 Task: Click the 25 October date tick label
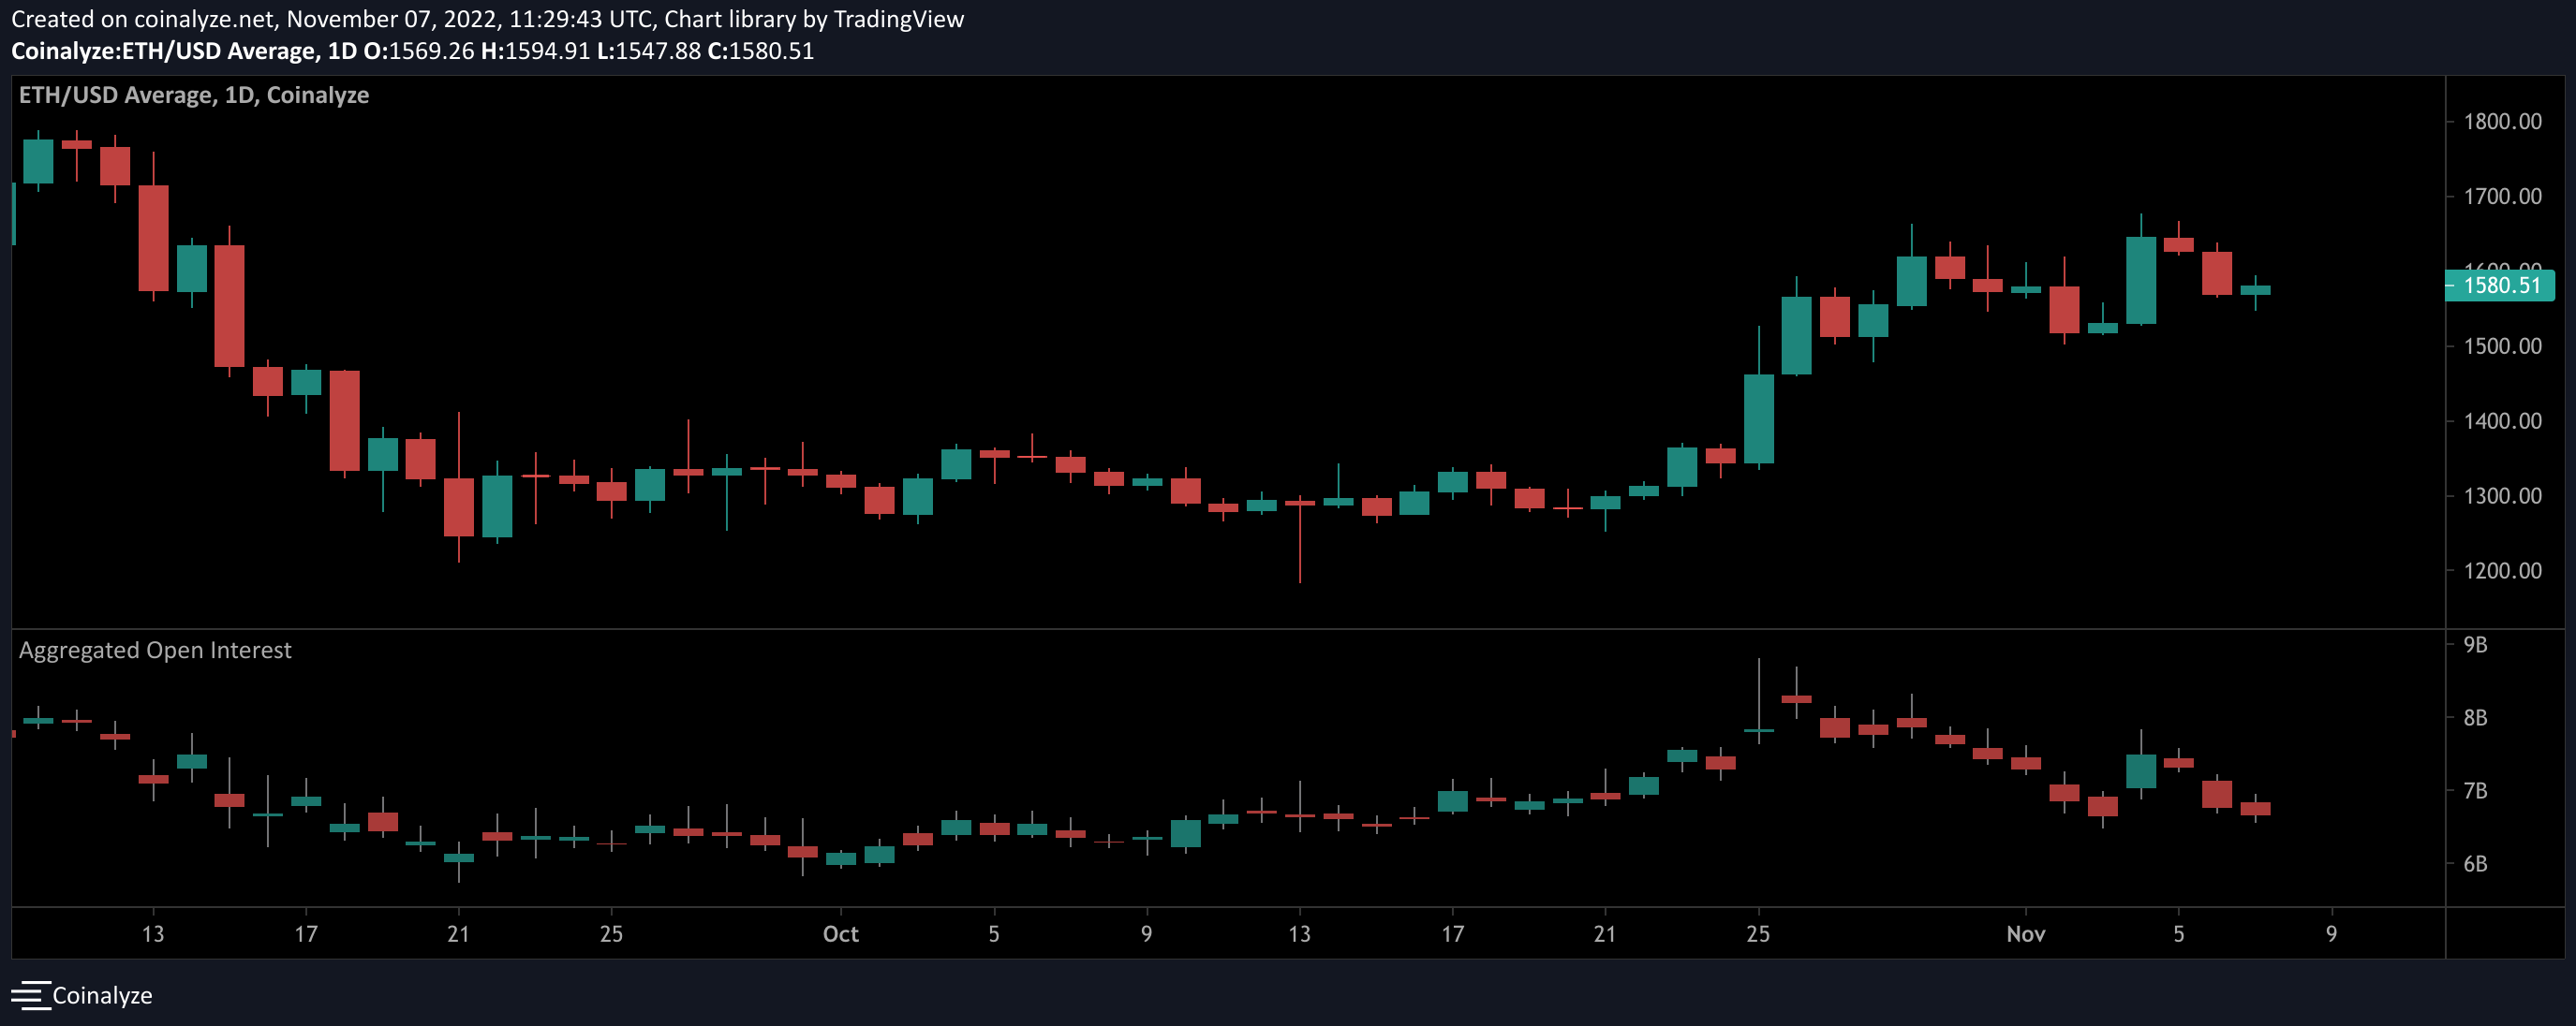1757,934
